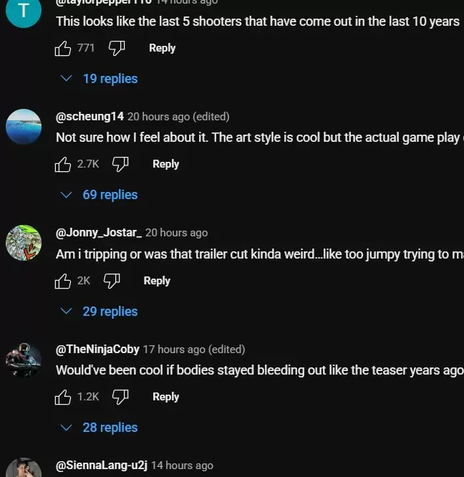The height and width of the screenshot is (477, 464).
Task: Reply to @Jonny_Jostar_'s comment
Action: click(x=157, y=281)
